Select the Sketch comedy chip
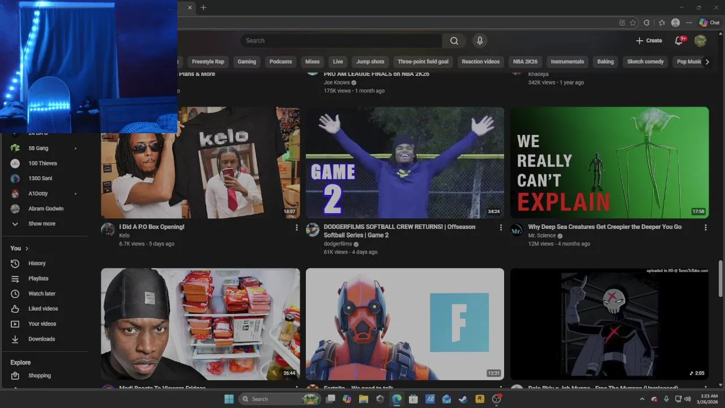Viewport: 725px width, 408px height. (x=646, y=62)
